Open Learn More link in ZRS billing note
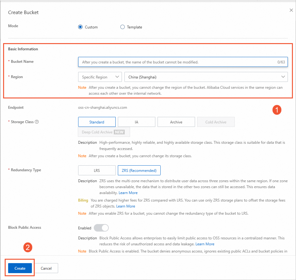The width and height of the screenshot is (296, 280). pyautogui.click(x=126, y=206)
